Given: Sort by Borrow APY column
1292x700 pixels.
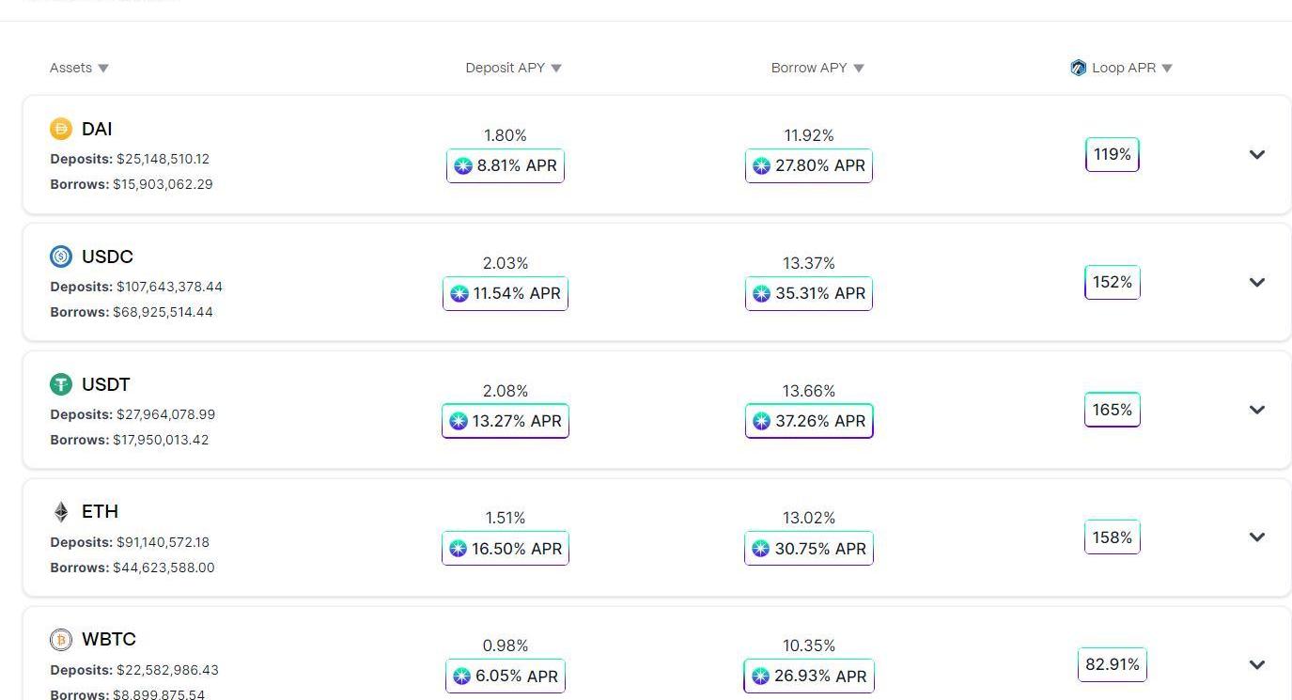Looking at the screenshot, I should click(817, 68).
